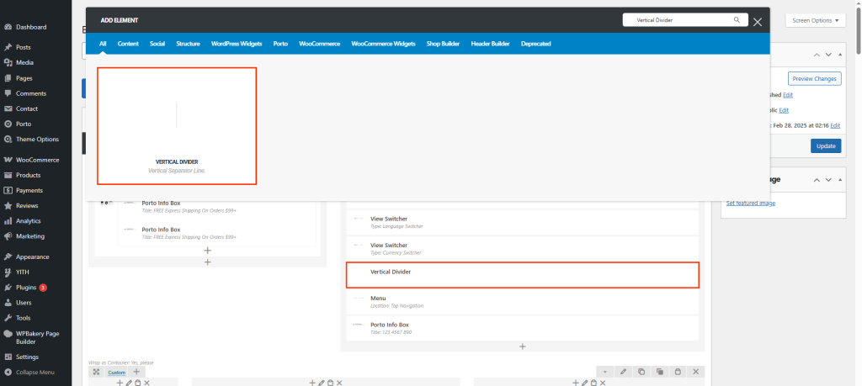Click the Collapse Menu icon
Image resolution: width=862 pixels, height=386 pixels.
8,372
